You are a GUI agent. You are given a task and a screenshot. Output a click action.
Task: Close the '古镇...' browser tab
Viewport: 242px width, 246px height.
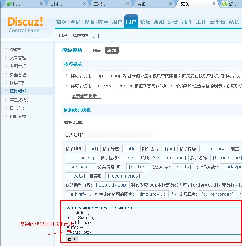point(171,3)
